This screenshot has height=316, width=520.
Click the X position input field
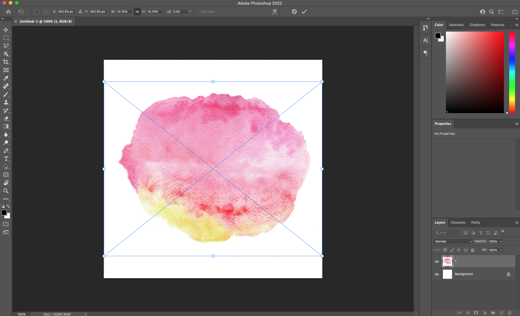tap(66, 12)
